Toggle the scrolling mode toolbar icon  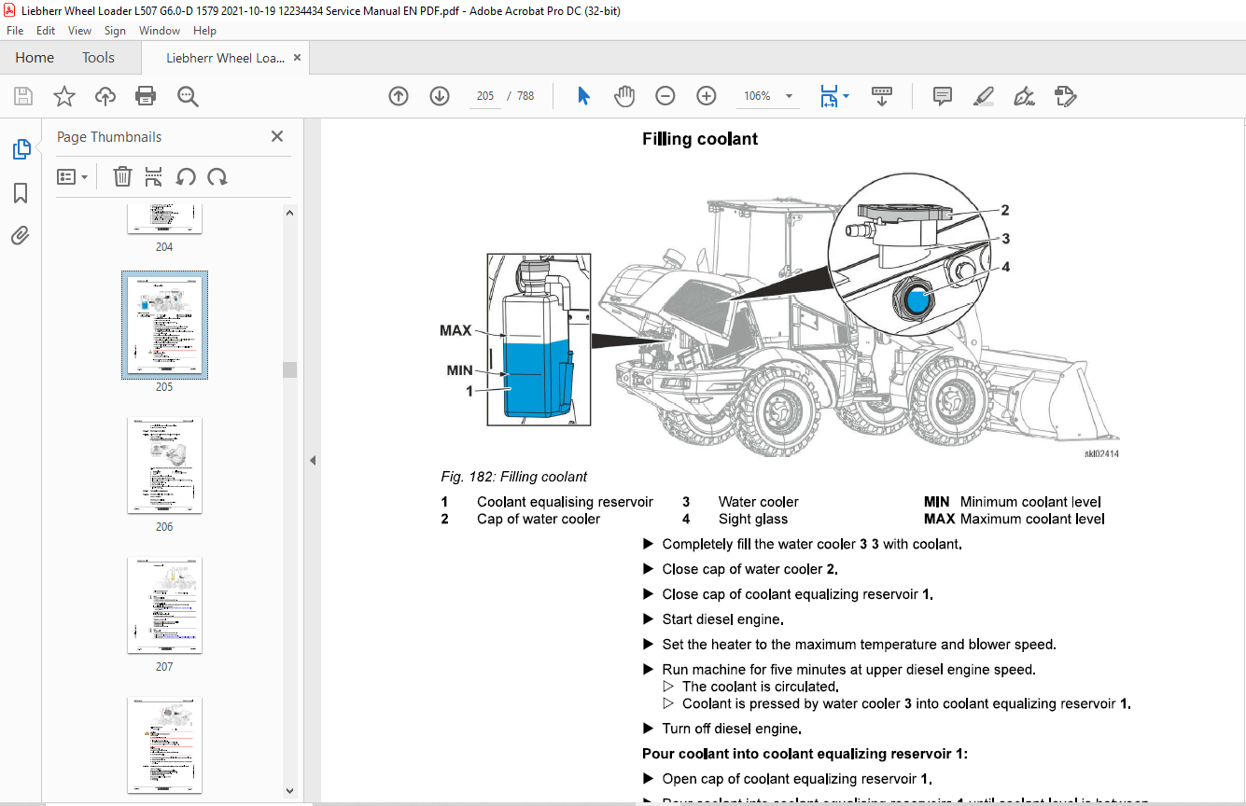pos(881,96)
